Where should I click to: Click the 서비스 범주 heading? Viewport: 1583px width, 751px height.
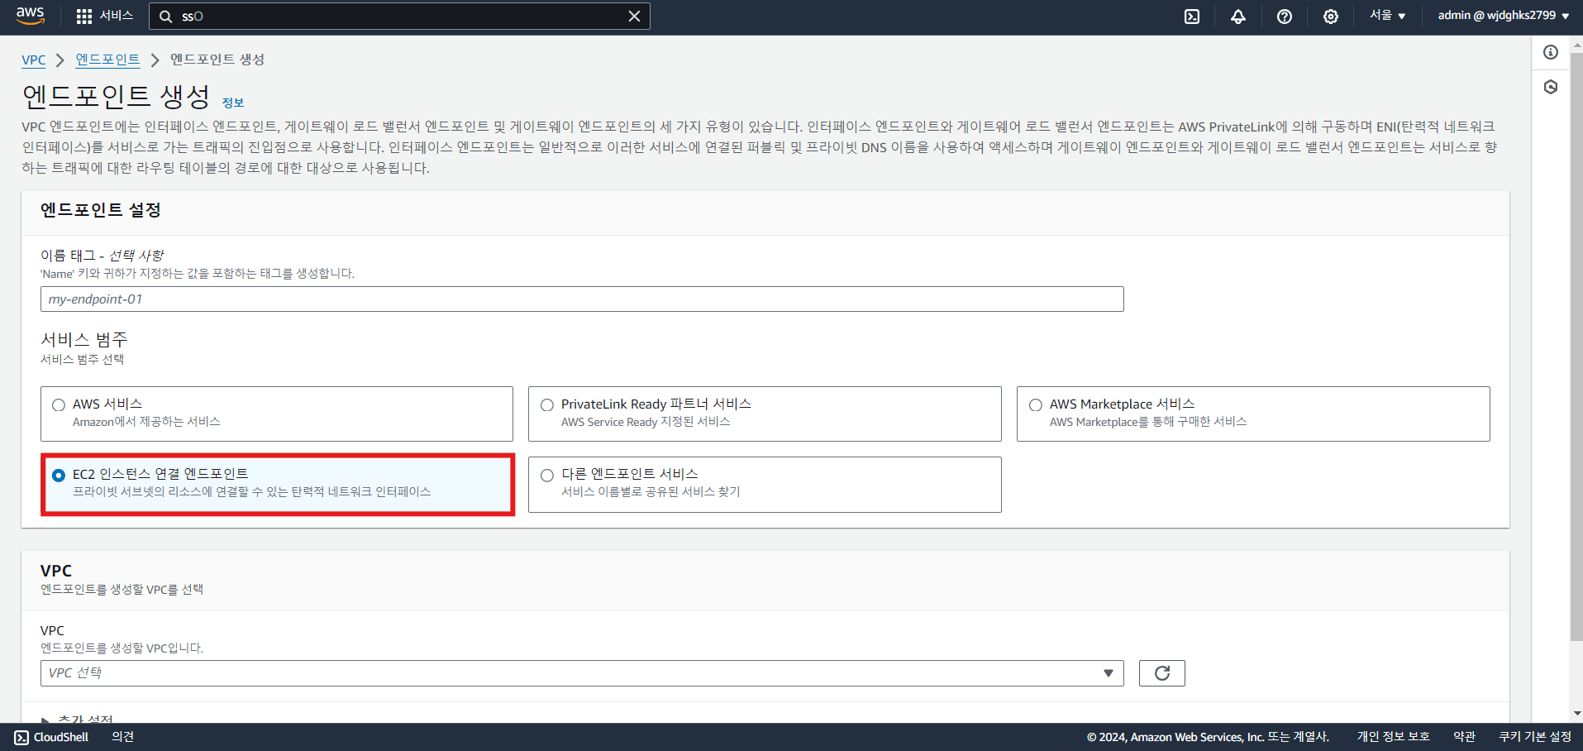click(x=84, y=340)
